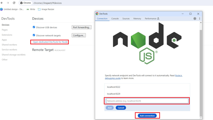Switch to the Console tab
The width and height of the screenshot is (213, 120).
coord(115,19)
